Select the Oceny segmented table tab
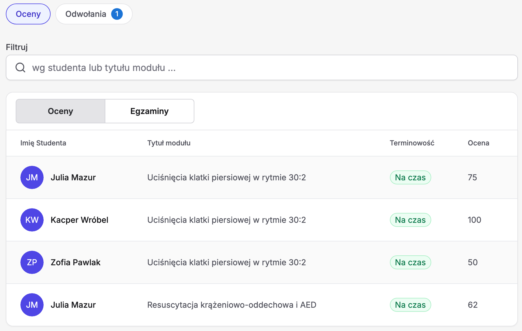This screenshot has height=331, width=522. click(61, 111)
